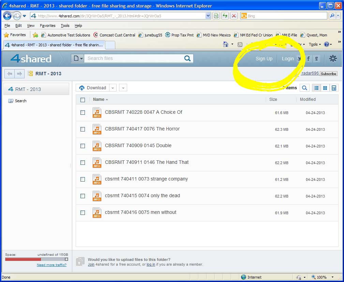Click the search icon beside view buttons
The height and width of the screenshot is (282, 344).
point(304,88)
